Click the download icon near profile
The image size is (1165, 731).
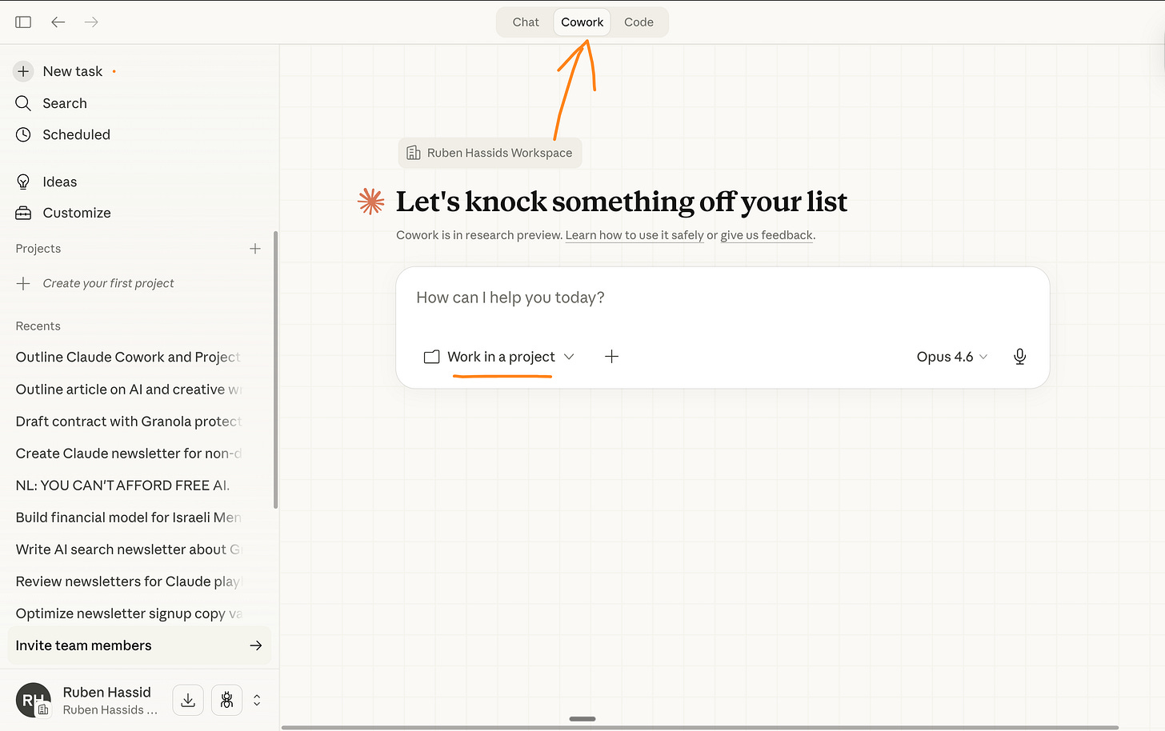pyautogui.click(x=188, y=700)
